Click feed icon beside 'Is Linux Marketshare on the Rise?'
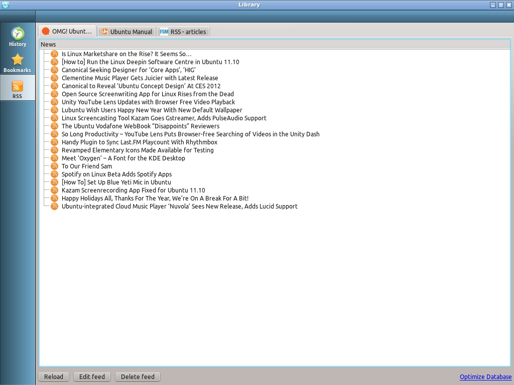The image size is (514, 385). click(x=54, y=54)
